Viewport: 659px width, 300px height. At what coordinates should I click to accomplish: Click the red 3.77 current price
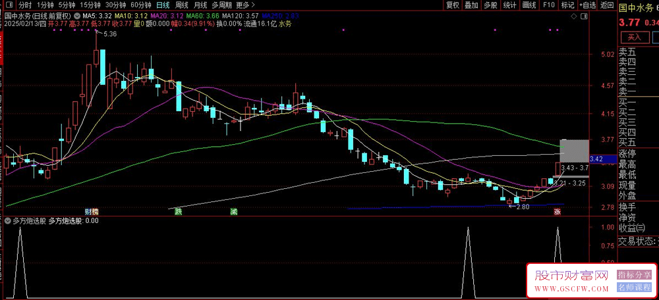(629, 22)
